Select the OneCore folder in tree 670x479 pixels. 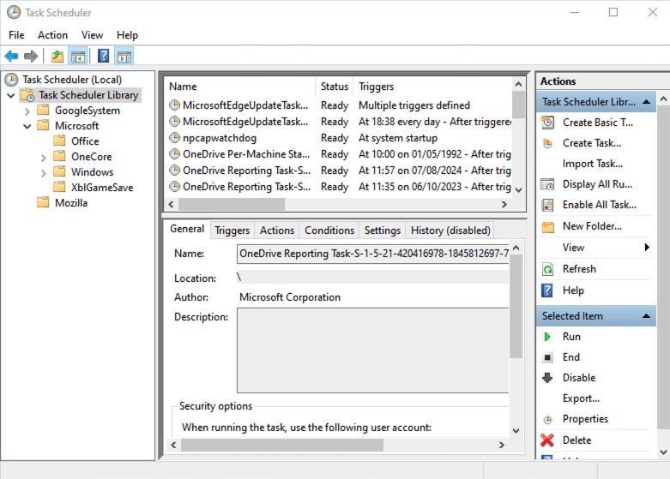coord(92,157)
